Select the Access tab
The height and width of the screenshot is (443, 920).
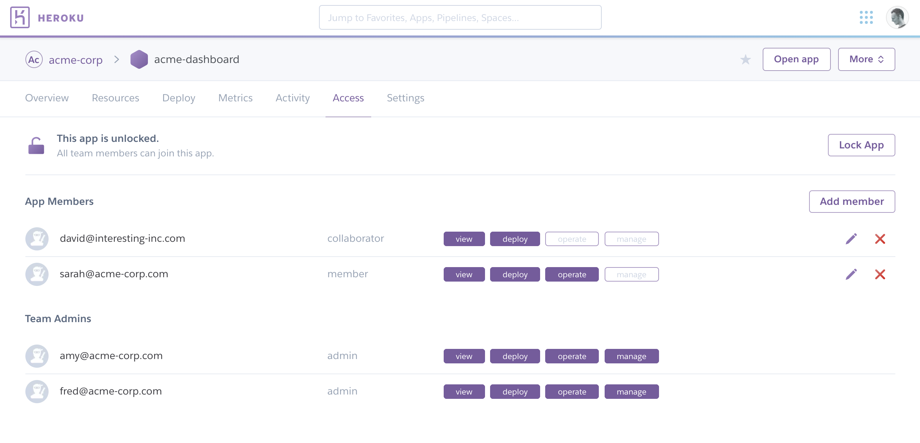(348, 98)
